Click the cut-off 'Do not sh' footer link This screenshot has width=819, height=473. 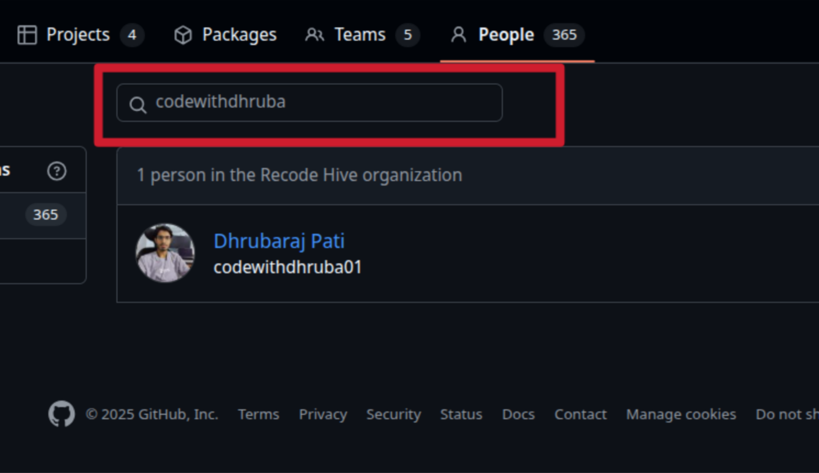coord(787,414)
